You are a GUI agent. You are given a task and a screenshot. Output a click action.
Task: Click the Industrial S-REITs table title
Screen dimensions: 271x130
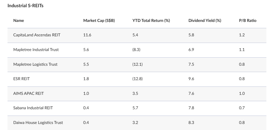coord(25,6)
